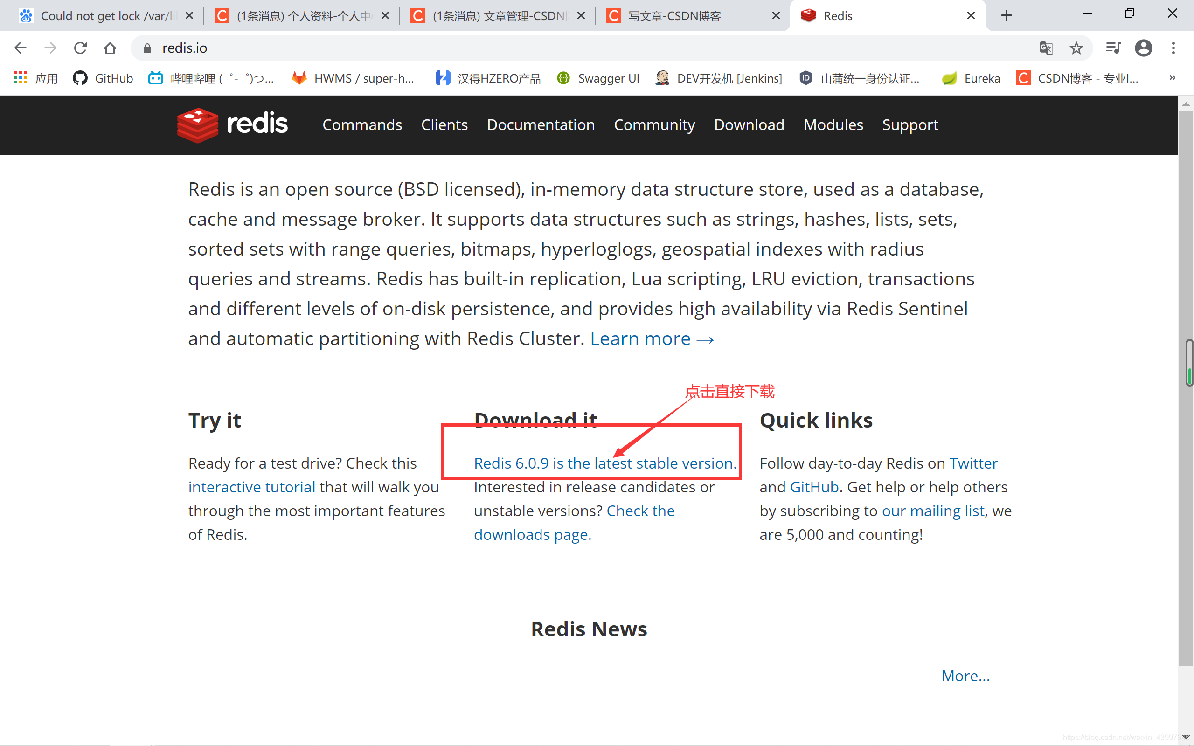Image resolution: width=1194 pixels, height=746 pixels.
Task: Click the 'Redis News' heading
Action: pyautogui.click(x=589, y=629)
